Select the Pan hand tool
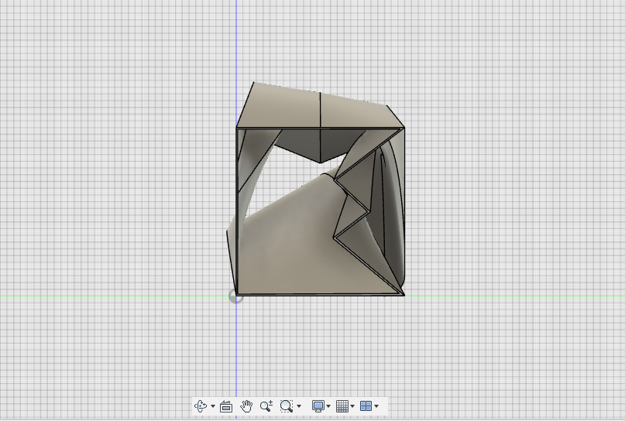This screenshot has height=421, width=625. tap(246, 406)
